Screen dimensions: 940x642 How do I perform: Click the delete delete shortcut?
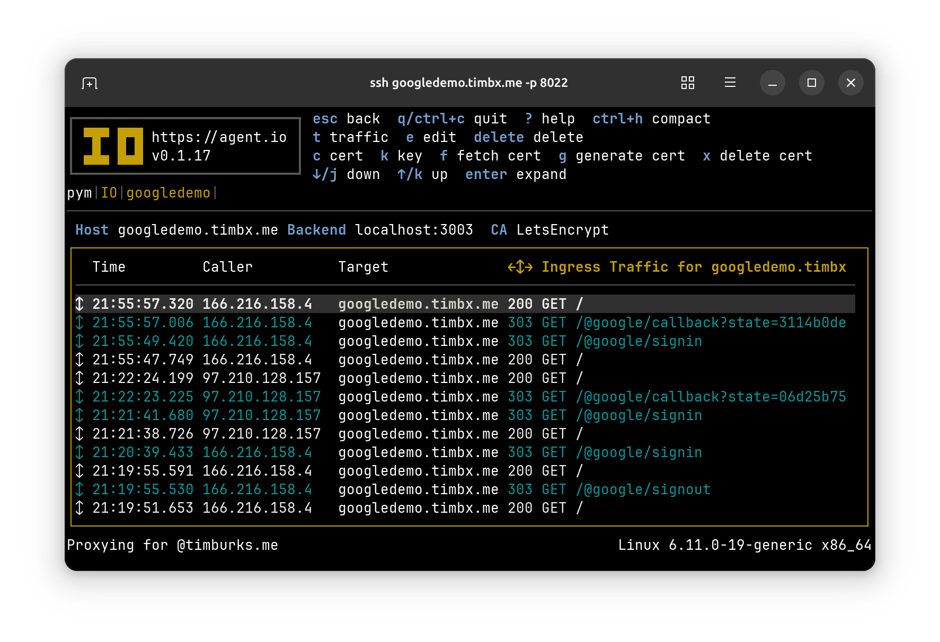[x=528, y=137]
